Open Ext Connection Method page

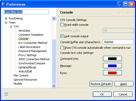[33, 43]
